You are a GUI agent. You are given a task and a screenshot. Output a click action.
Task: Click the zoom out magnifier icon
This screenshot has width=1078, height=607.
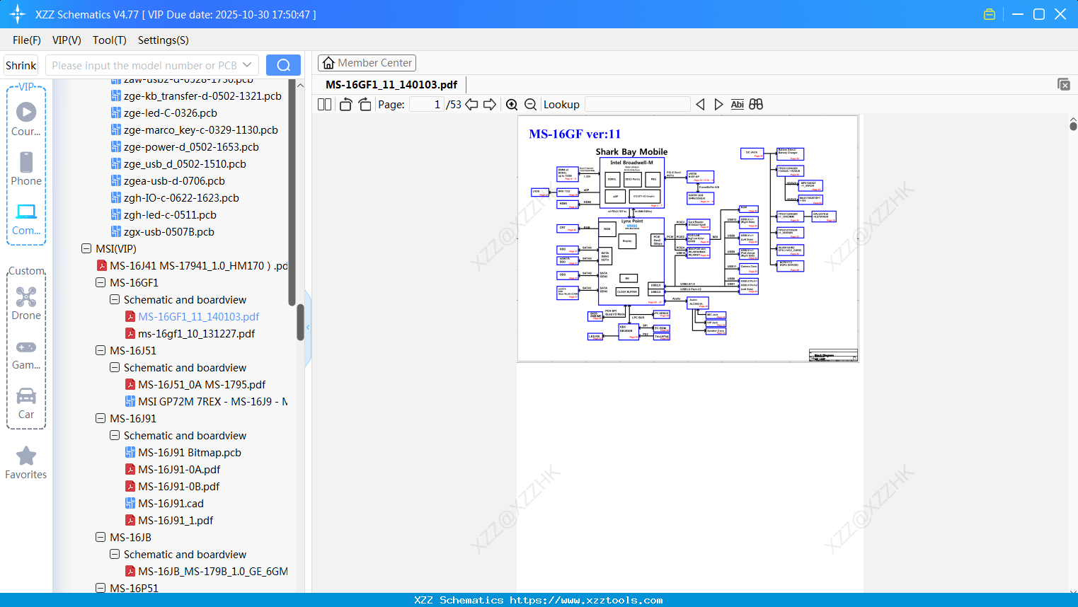[x=530, y=105]
